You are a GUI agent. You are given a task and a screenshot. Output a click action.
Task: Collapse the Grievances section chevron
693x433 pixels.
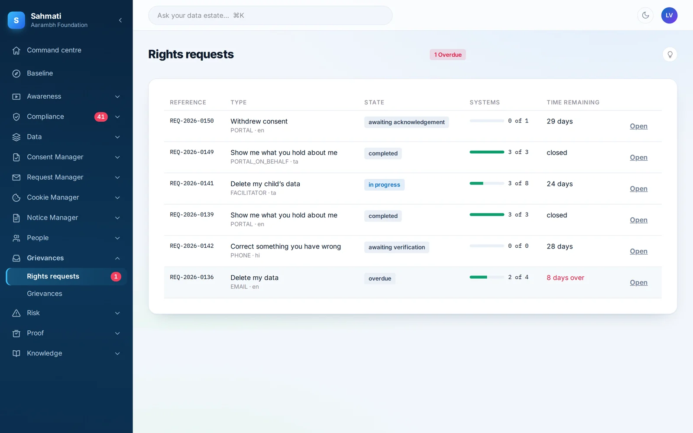(x=117, y=258)
